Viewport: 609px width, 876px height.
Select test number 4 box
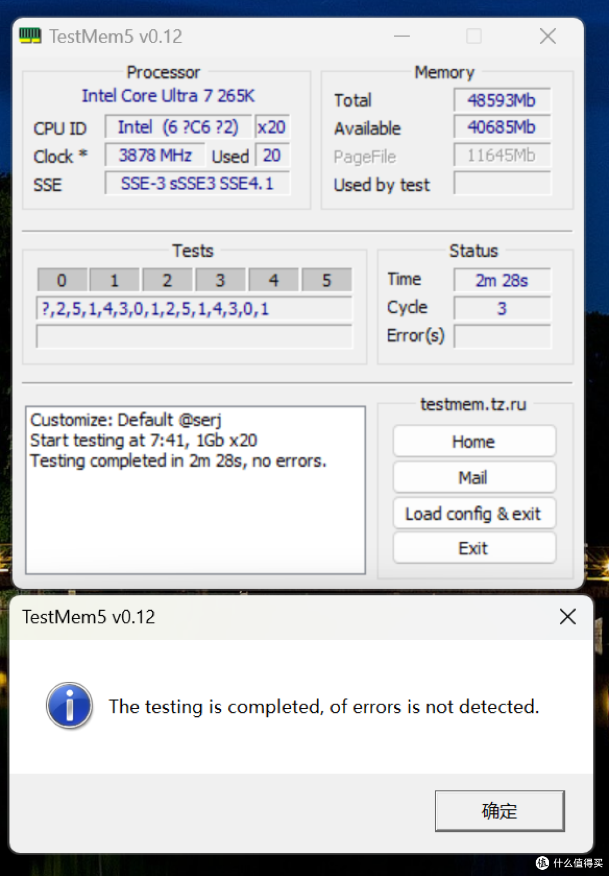[x=273, y=280]
